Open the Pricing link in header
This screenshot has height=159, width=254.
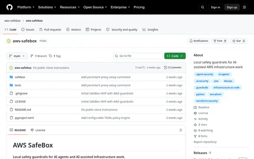[139, 7]
